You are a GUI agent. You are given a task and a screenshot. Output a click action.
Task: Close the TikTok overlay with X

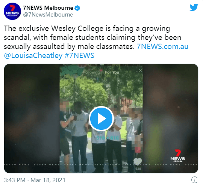(x=141, y=70)
